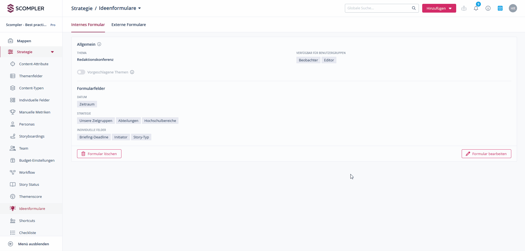The width and height of the screenshot is (525, 251).
Task: Click Formular löschen to delete the form
Action: (x=99, y=154)
